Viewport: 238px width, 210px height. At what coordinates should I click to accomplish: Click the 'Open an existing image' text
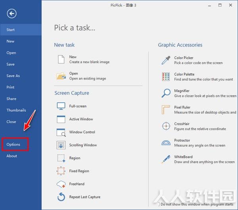[88, 79]
